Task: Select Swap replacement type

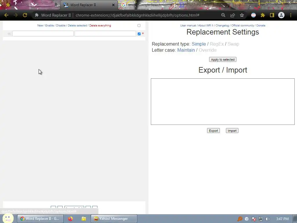Action: point(233,44)
